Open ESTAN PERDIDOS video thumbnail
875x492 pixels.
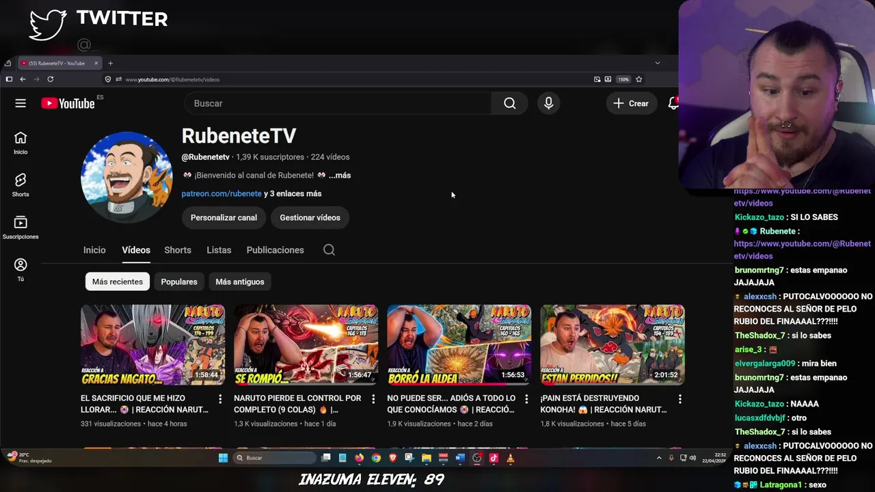[612, 345]
